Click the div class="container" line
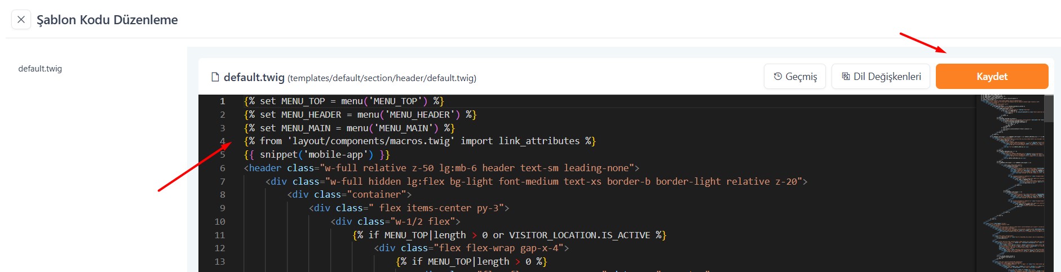This screenshot has height=272, width=1061. tap(349, 195)
